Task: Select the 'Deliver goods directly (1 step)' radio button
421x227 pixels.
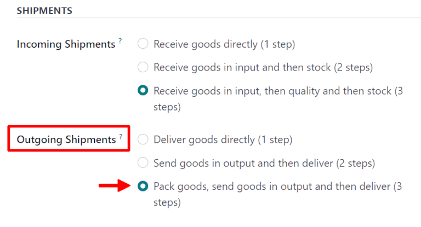Action: [x=143, y=139]
